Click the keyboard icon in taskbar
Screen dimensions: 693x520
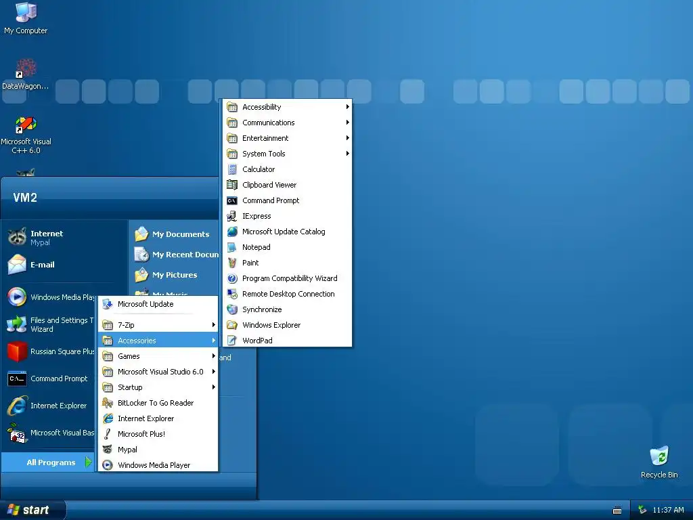(x=617, y=511)
